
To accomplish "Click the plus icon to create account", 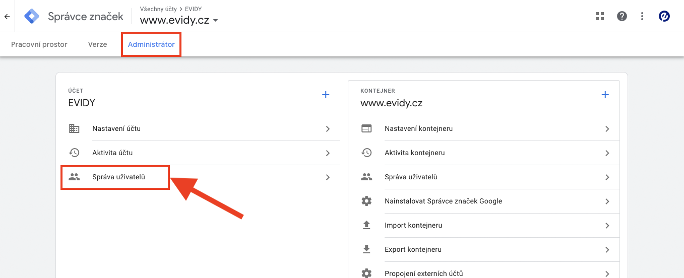I will click(x=326, y=95).
